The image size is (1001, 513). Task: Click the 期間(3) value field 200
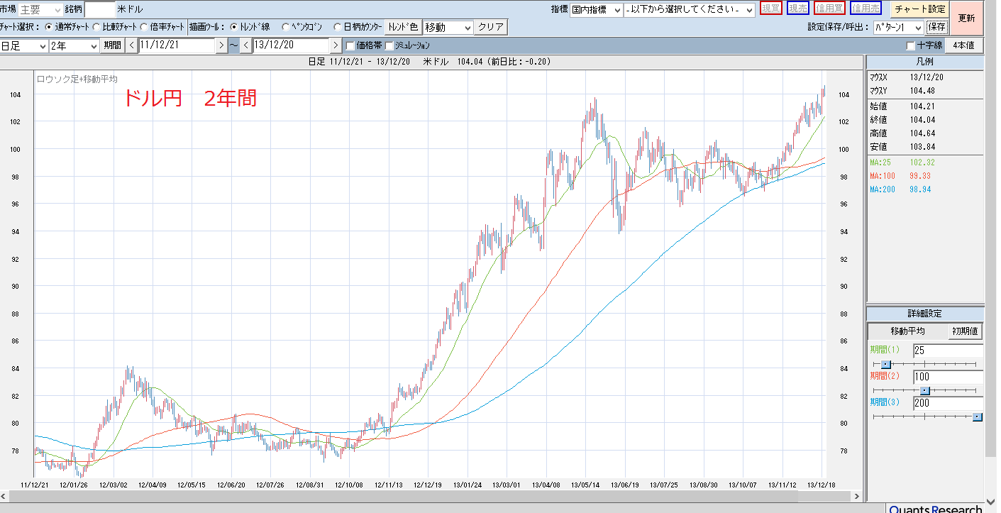click(x=948, y=403)
